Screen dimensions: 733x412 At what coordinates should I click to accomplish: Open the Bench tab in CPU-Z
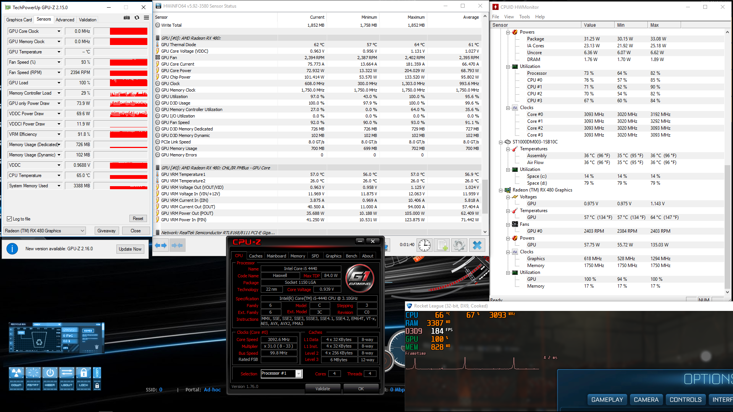coord(351,256)
